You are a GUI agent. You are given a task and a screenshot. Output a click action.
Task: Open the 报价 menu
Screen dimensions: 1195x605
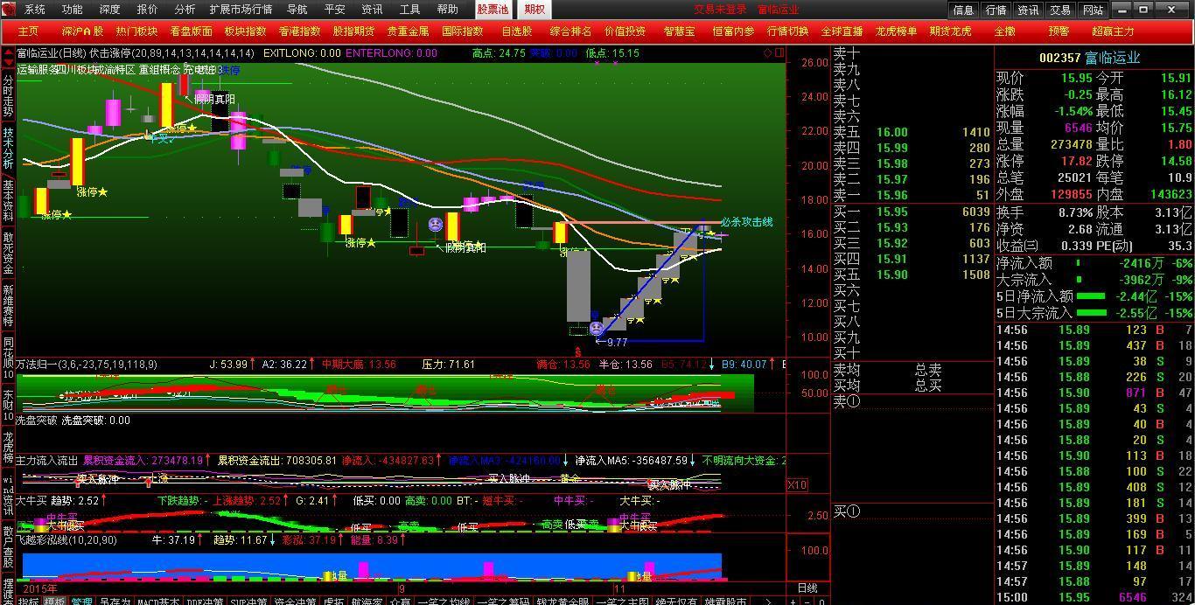[148, 10]
